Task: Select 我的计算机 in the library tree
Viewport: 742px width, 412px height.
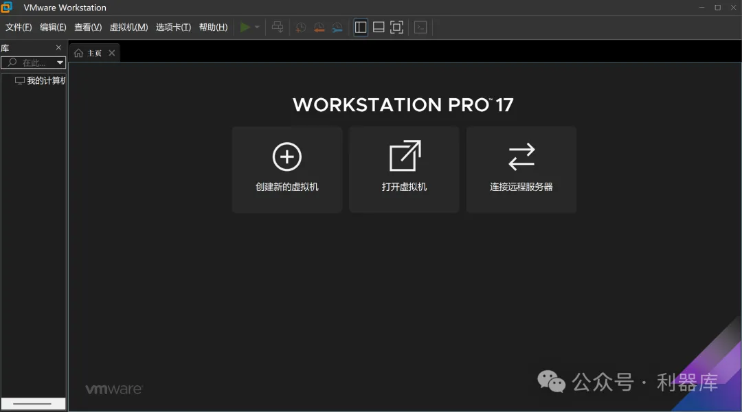Action: coord(41,80)
